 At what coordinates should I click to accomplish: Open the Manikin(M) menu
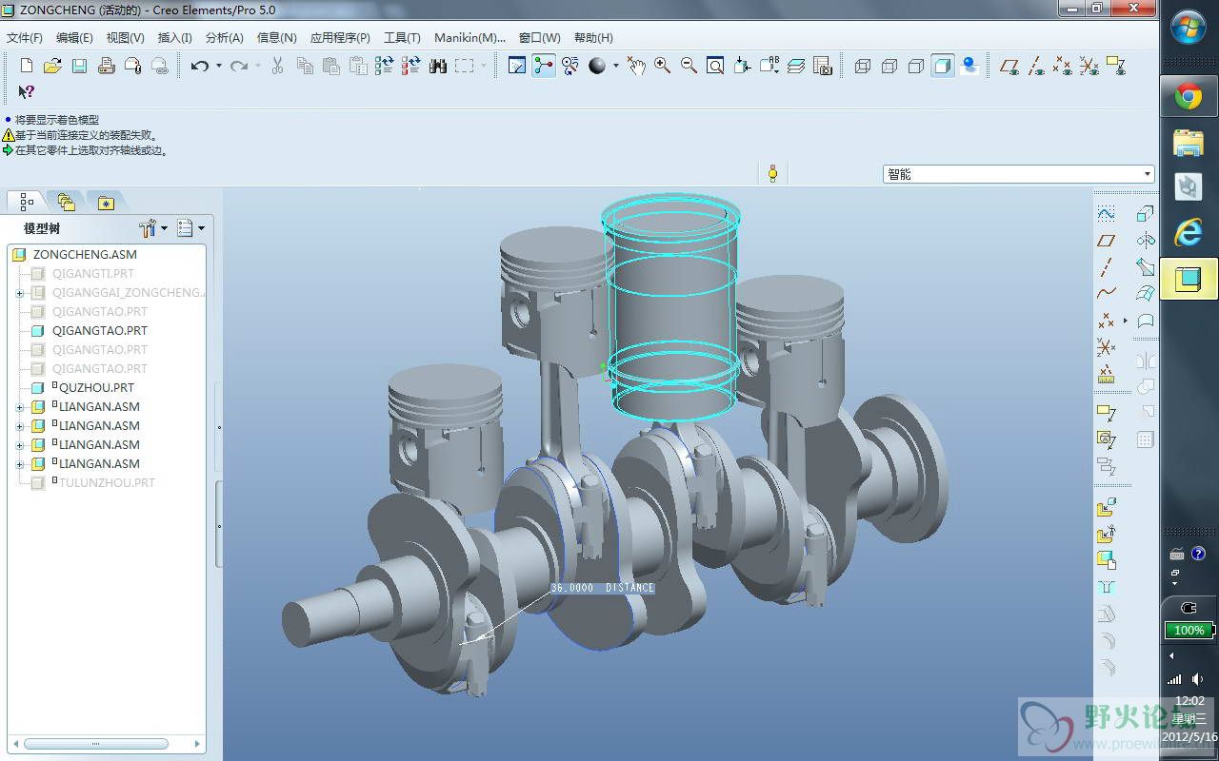pos(470,38)
